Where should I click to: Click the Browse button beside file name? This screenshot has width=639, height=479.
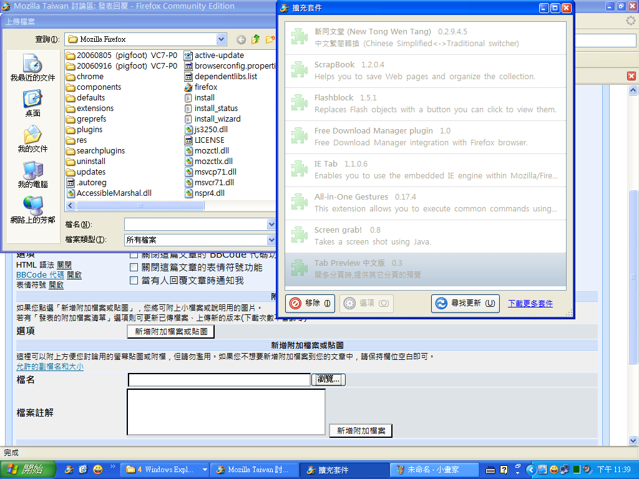coord(328,380)
